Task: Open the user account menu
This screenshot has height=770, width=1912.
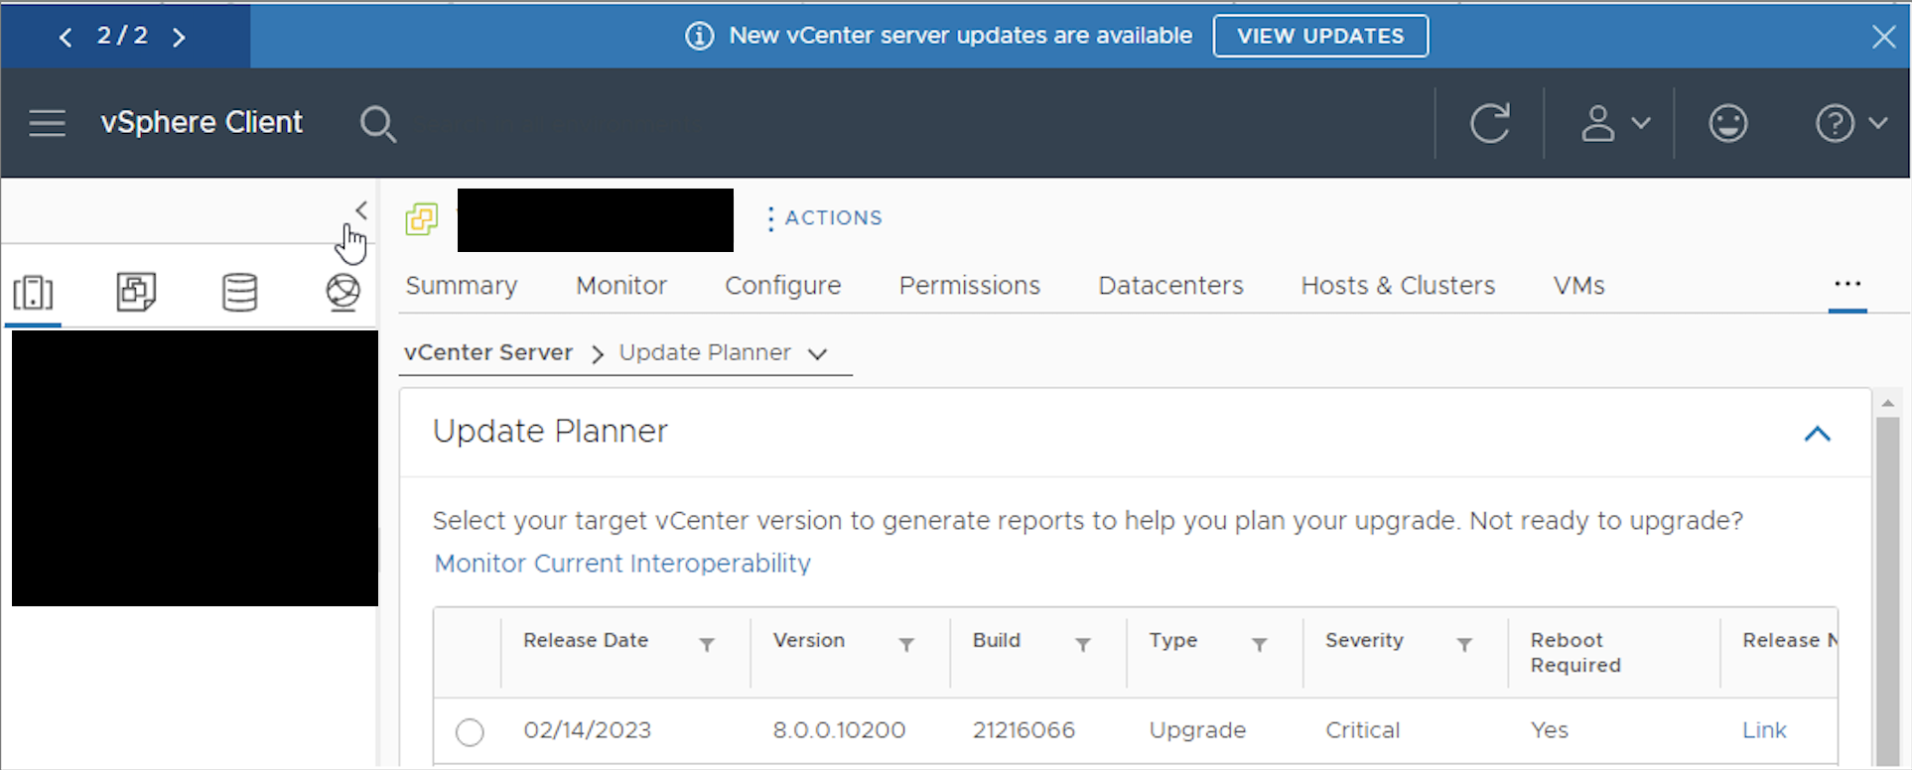Action: pyautogui.click(x=1615, y=123)
